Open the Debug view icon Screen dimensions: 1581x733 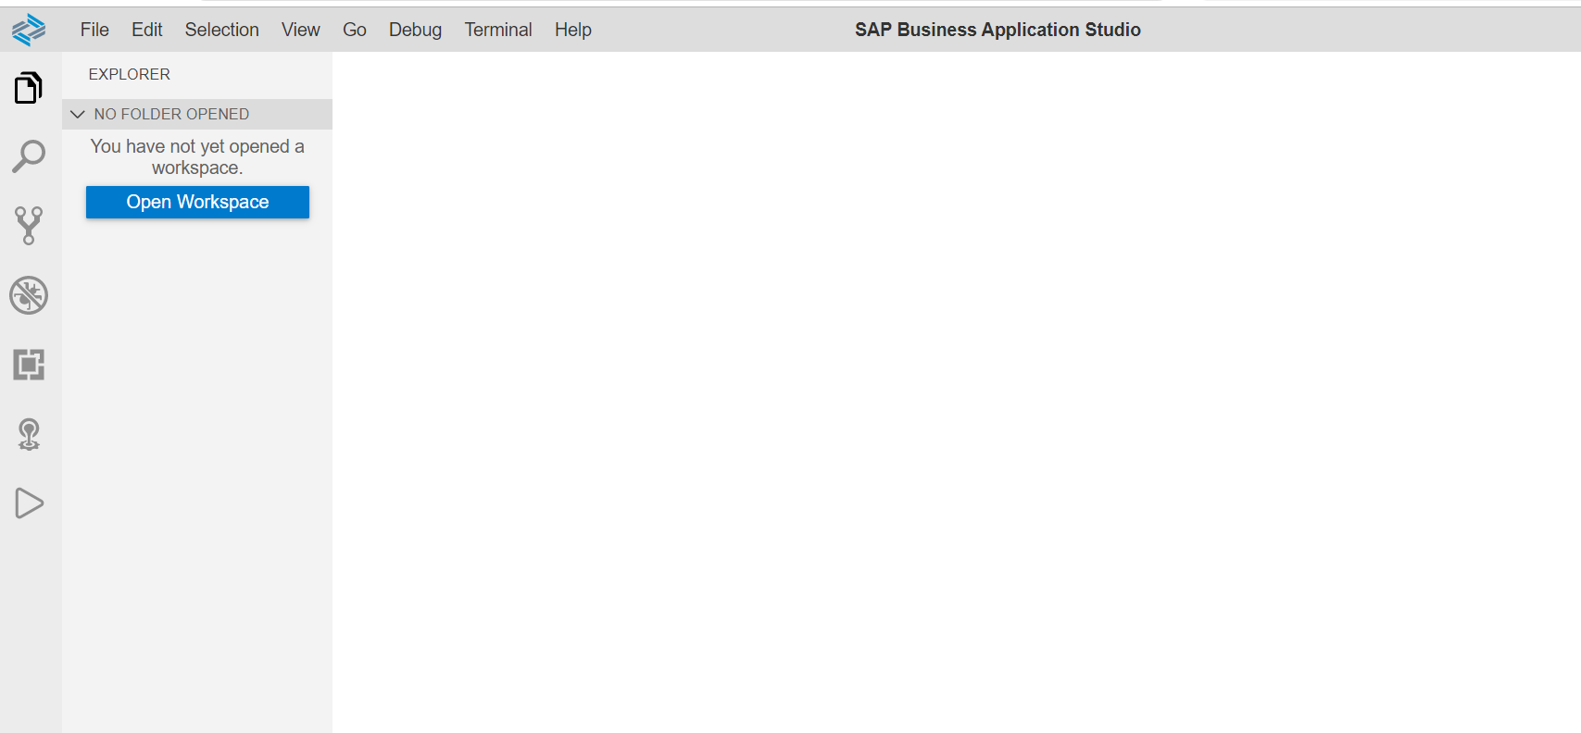point(29,295)
